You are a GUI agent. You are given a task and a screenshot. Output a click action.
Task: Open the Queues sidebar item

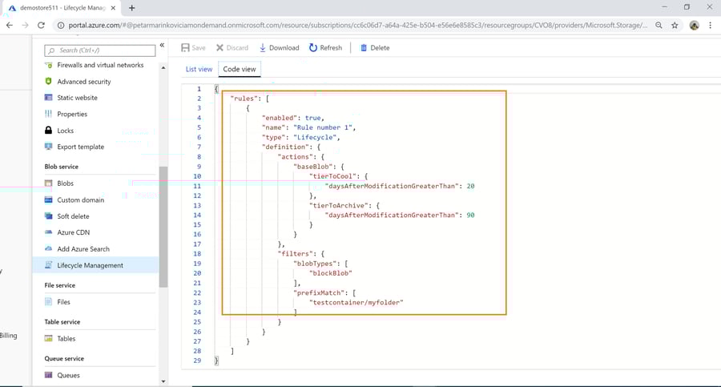point(68,375)
